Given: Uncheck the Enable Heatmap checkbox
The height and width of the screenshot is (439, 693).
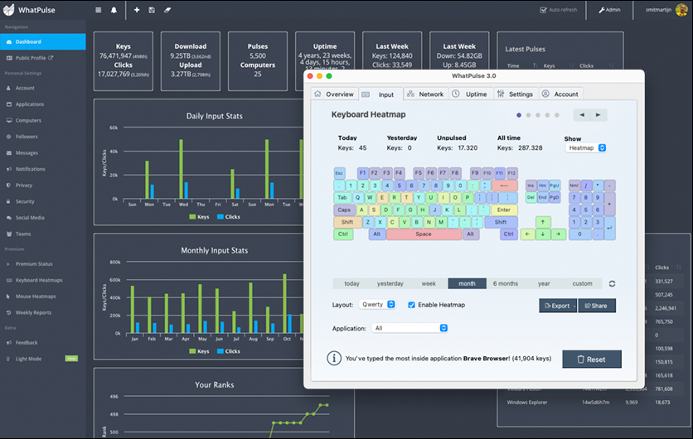Looking at the screenshot, I should click(x=411, y=305).
